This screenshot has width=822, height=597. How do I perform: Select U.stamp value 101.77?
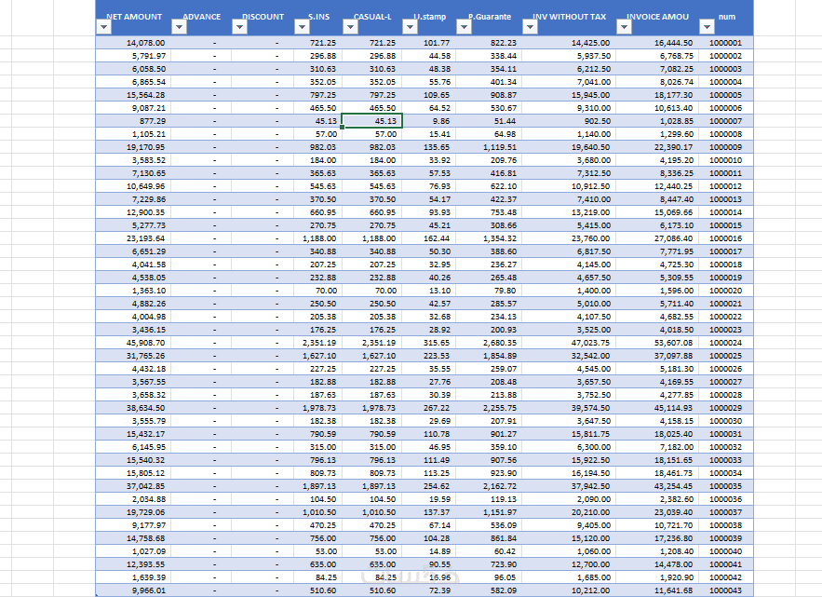coord(429,43)
